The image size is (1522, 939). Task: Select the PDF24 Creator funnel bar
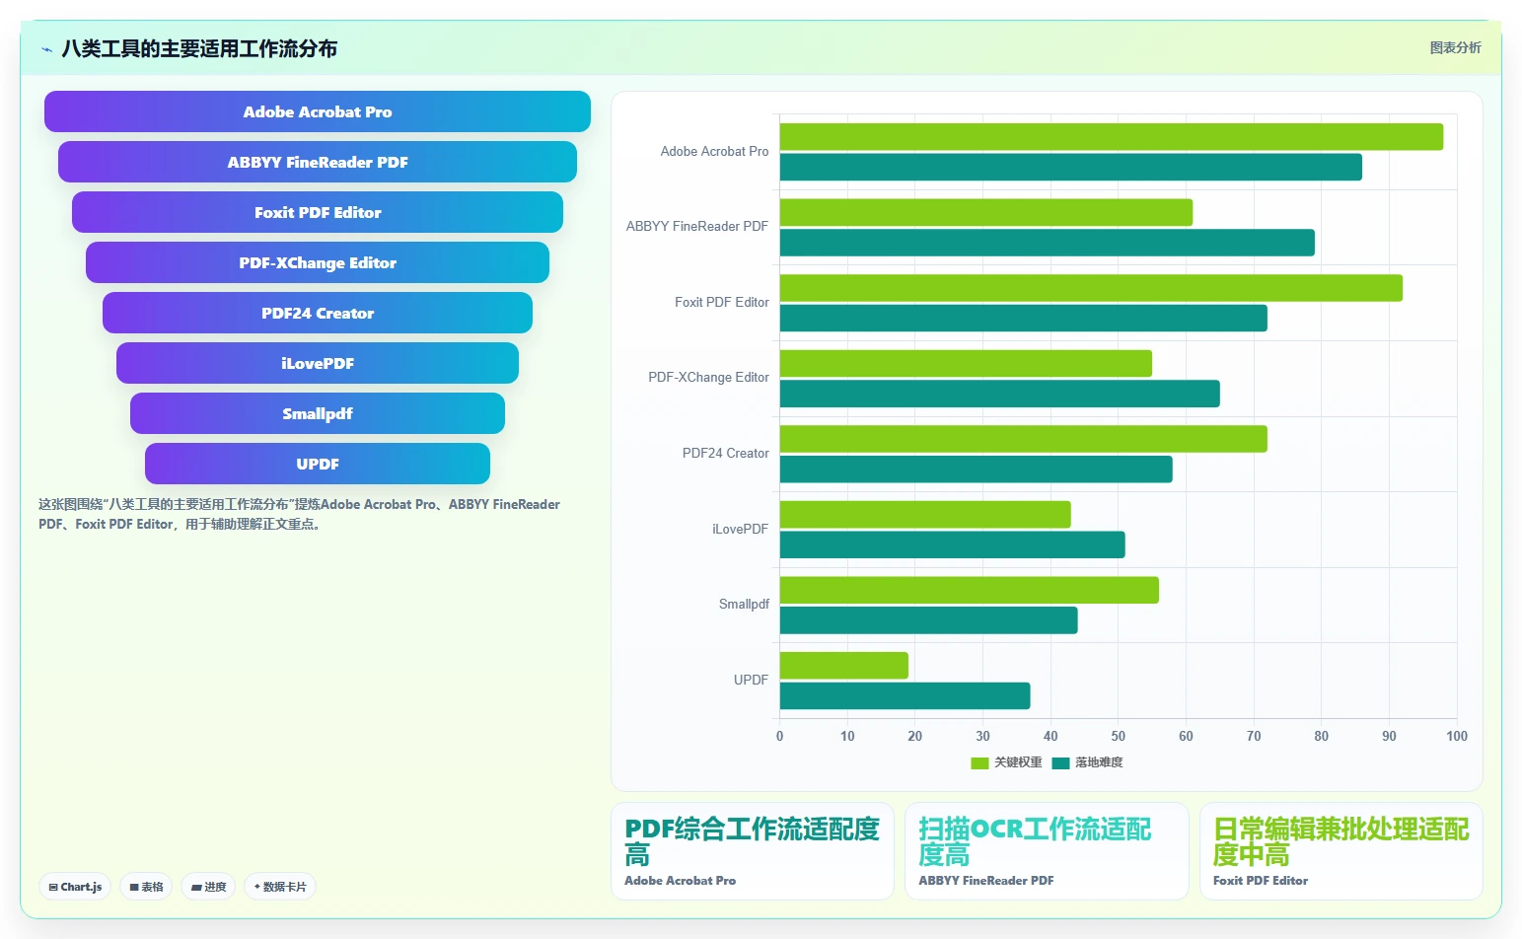[318, 313]
